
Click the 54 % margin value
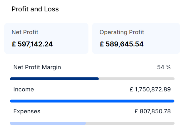164,67
